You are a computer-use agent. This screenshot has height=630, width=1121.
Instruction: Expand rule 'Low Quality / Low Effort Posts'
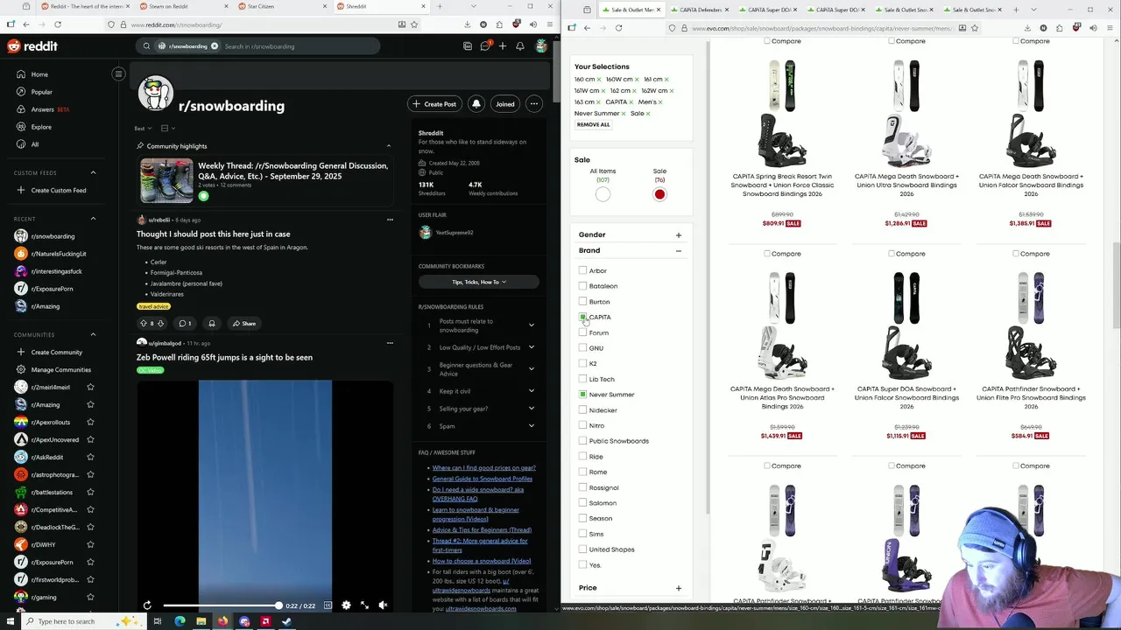point(531,347)
